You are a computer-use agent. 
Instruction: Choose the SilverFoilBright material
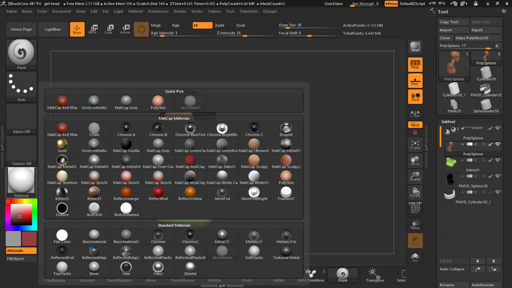(x=254, y=194)
